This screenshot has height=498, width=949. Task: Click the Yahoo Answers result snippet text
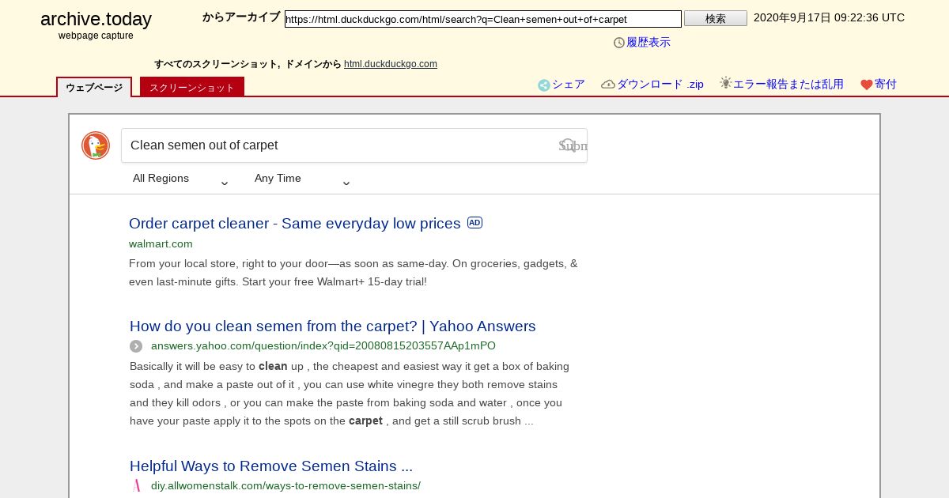pyautogui.click(x=350, y=394)
